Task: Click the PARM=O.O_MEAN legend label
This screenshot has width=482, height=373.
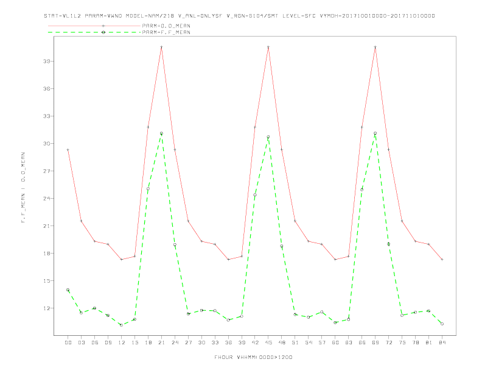Action: [x=166, y=26]
